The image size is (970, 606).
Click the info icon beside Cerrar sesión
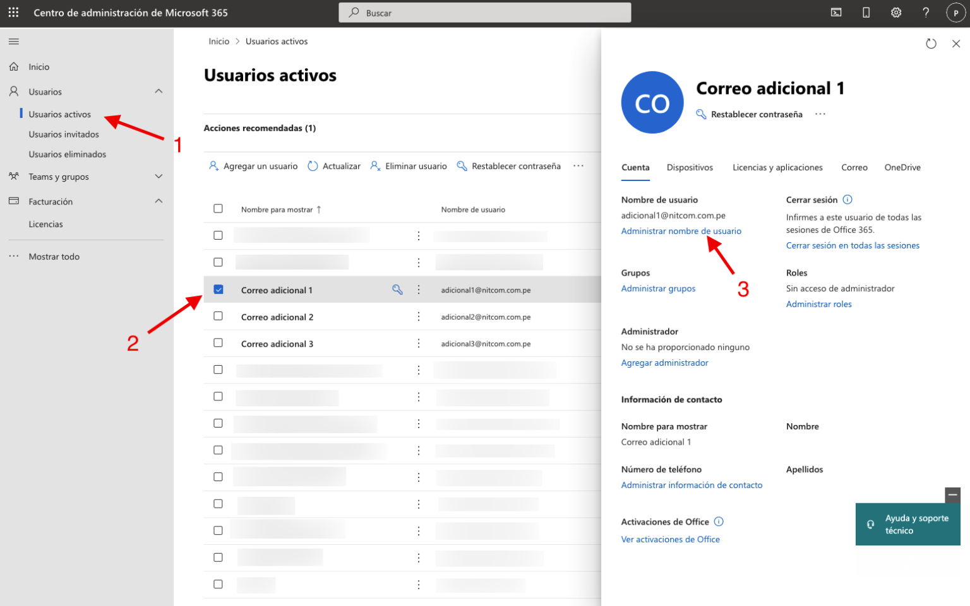846,199
